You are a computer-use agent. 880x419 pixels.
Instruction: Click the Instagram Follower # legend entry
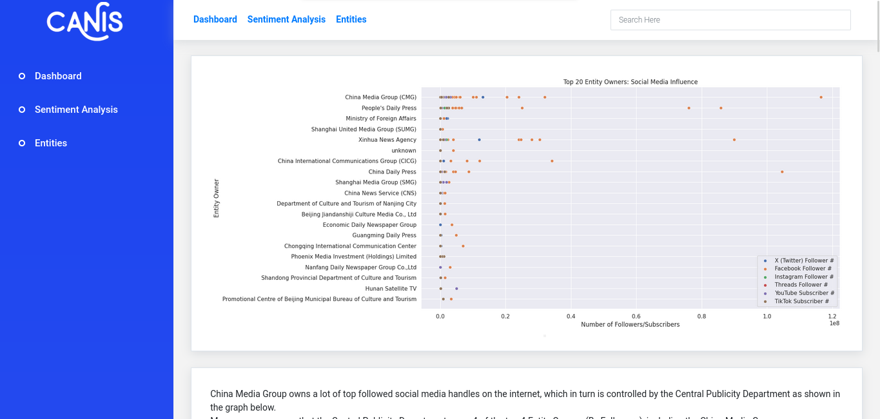point(804,277)
